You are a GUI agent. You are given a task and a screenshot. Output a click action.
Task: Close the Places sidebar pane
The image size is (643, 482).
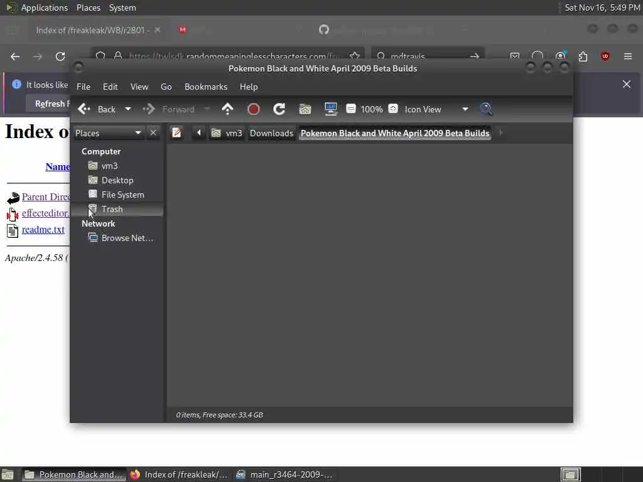click(153, 133)
